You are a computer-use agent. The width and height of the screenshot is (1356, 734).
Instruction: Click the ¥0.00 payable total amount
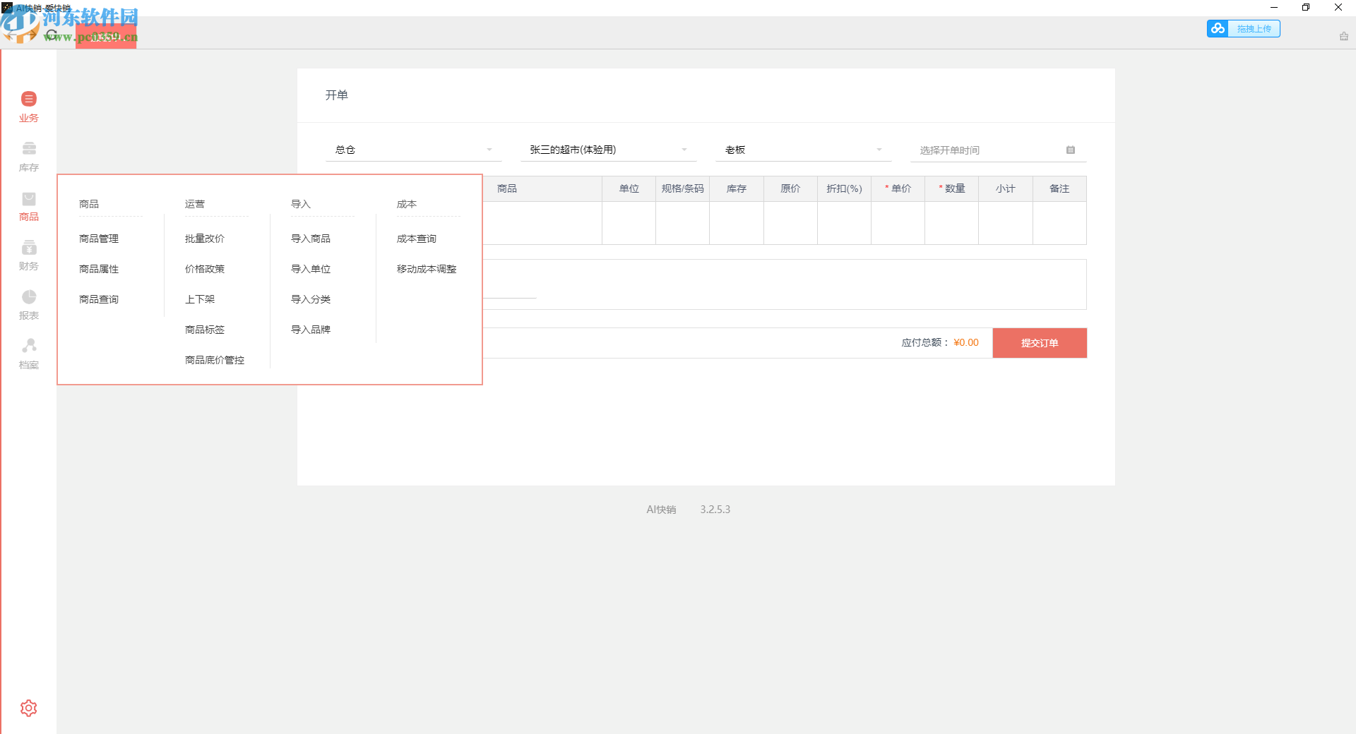pos(966,343)
